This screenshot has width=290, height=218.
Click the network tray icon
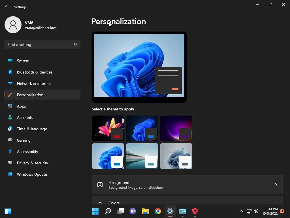click(x=249, y=211)
